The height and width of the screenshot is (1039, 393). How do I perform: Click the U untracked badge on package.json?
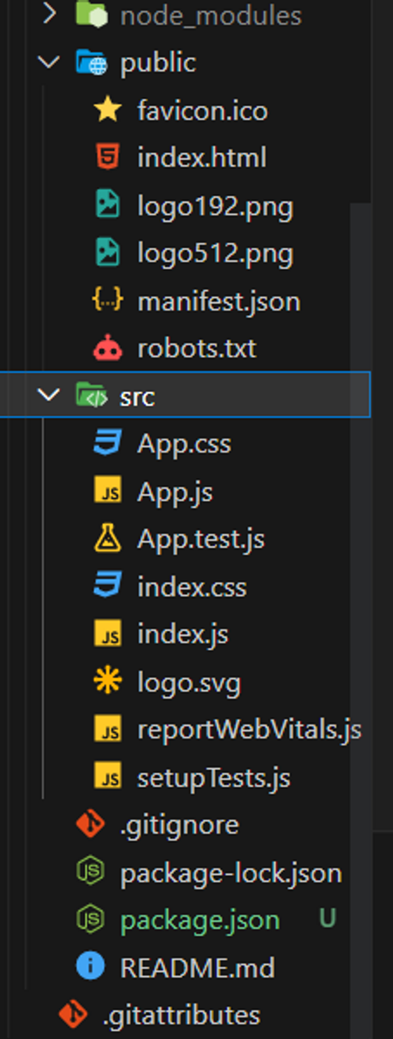[x=327, y=919]
